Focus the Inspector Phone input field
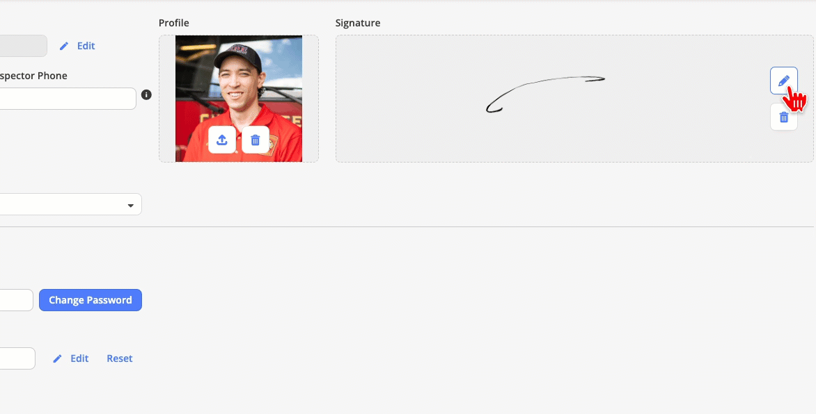 68,99
